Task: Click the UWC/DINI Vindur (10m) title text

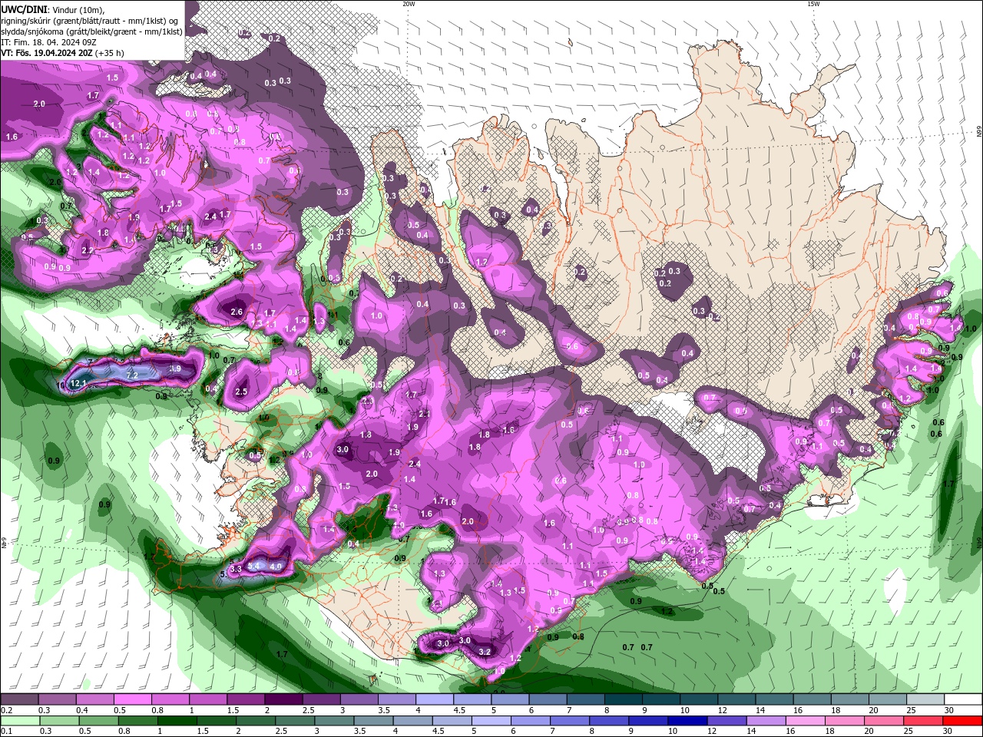Action: tap(52, 9)
